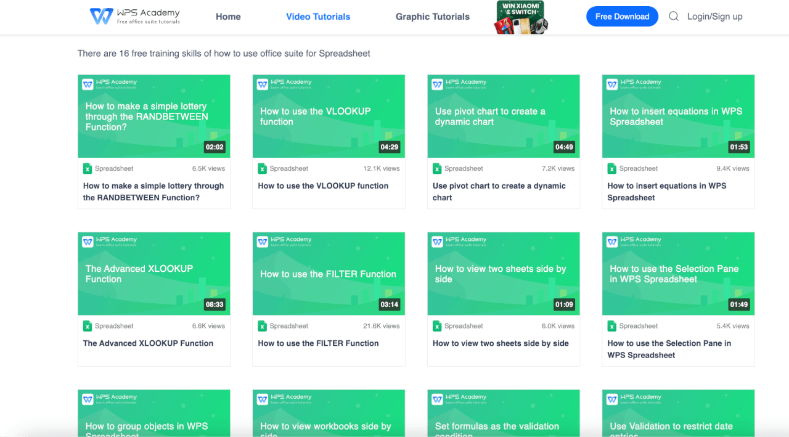Open pivot chart dynamic chart thumbnail
The image size is (789, 437).
pyautogui.click(x=504, y=116)
